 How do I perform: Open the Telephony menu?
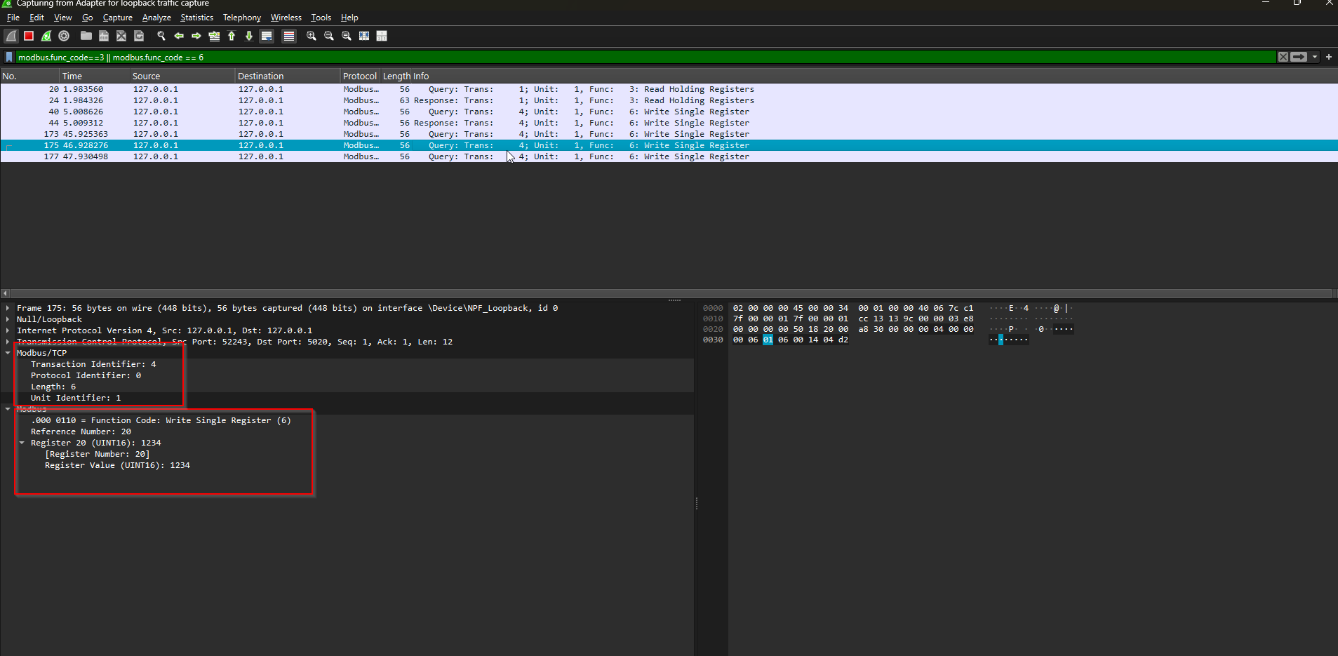[242, 18]
